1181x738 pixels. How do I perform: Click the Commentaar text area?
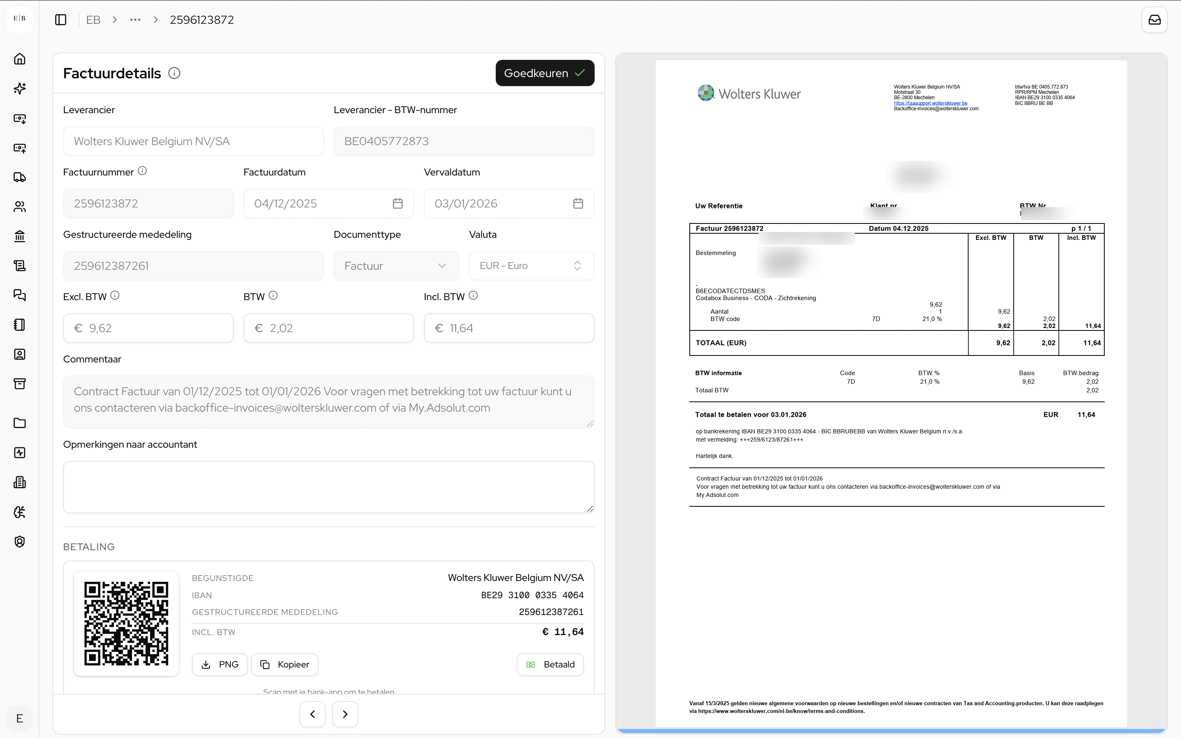(328, 402)
